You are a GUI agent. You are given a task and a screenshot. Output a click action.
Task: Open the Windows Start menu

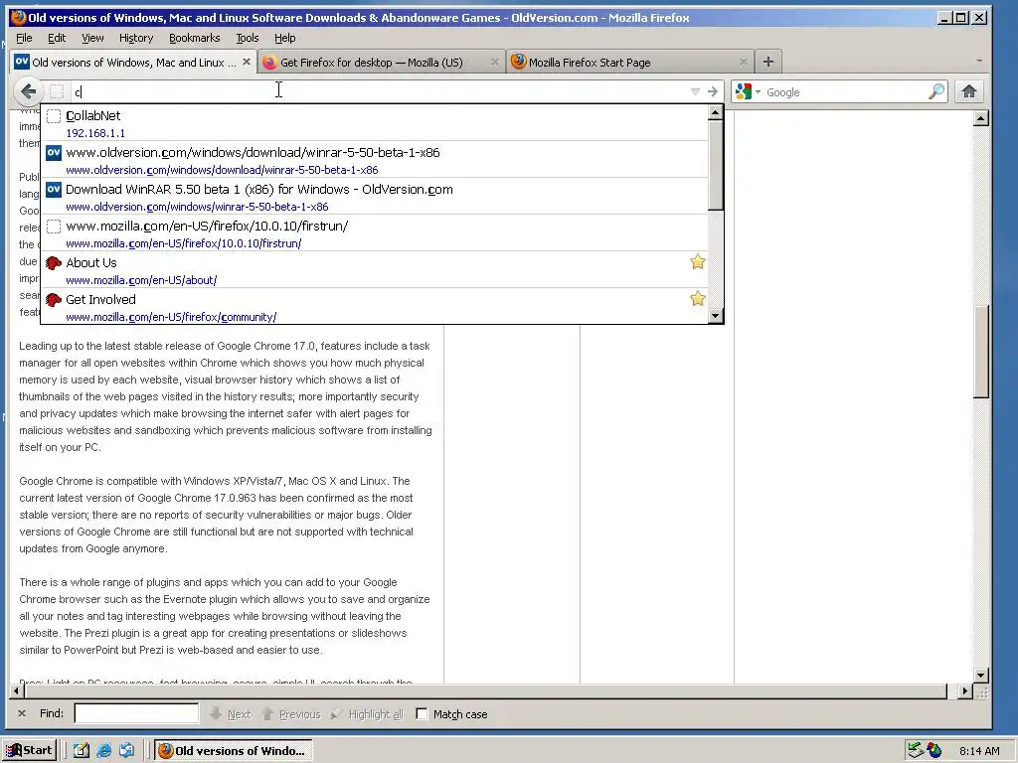[30, 751]
